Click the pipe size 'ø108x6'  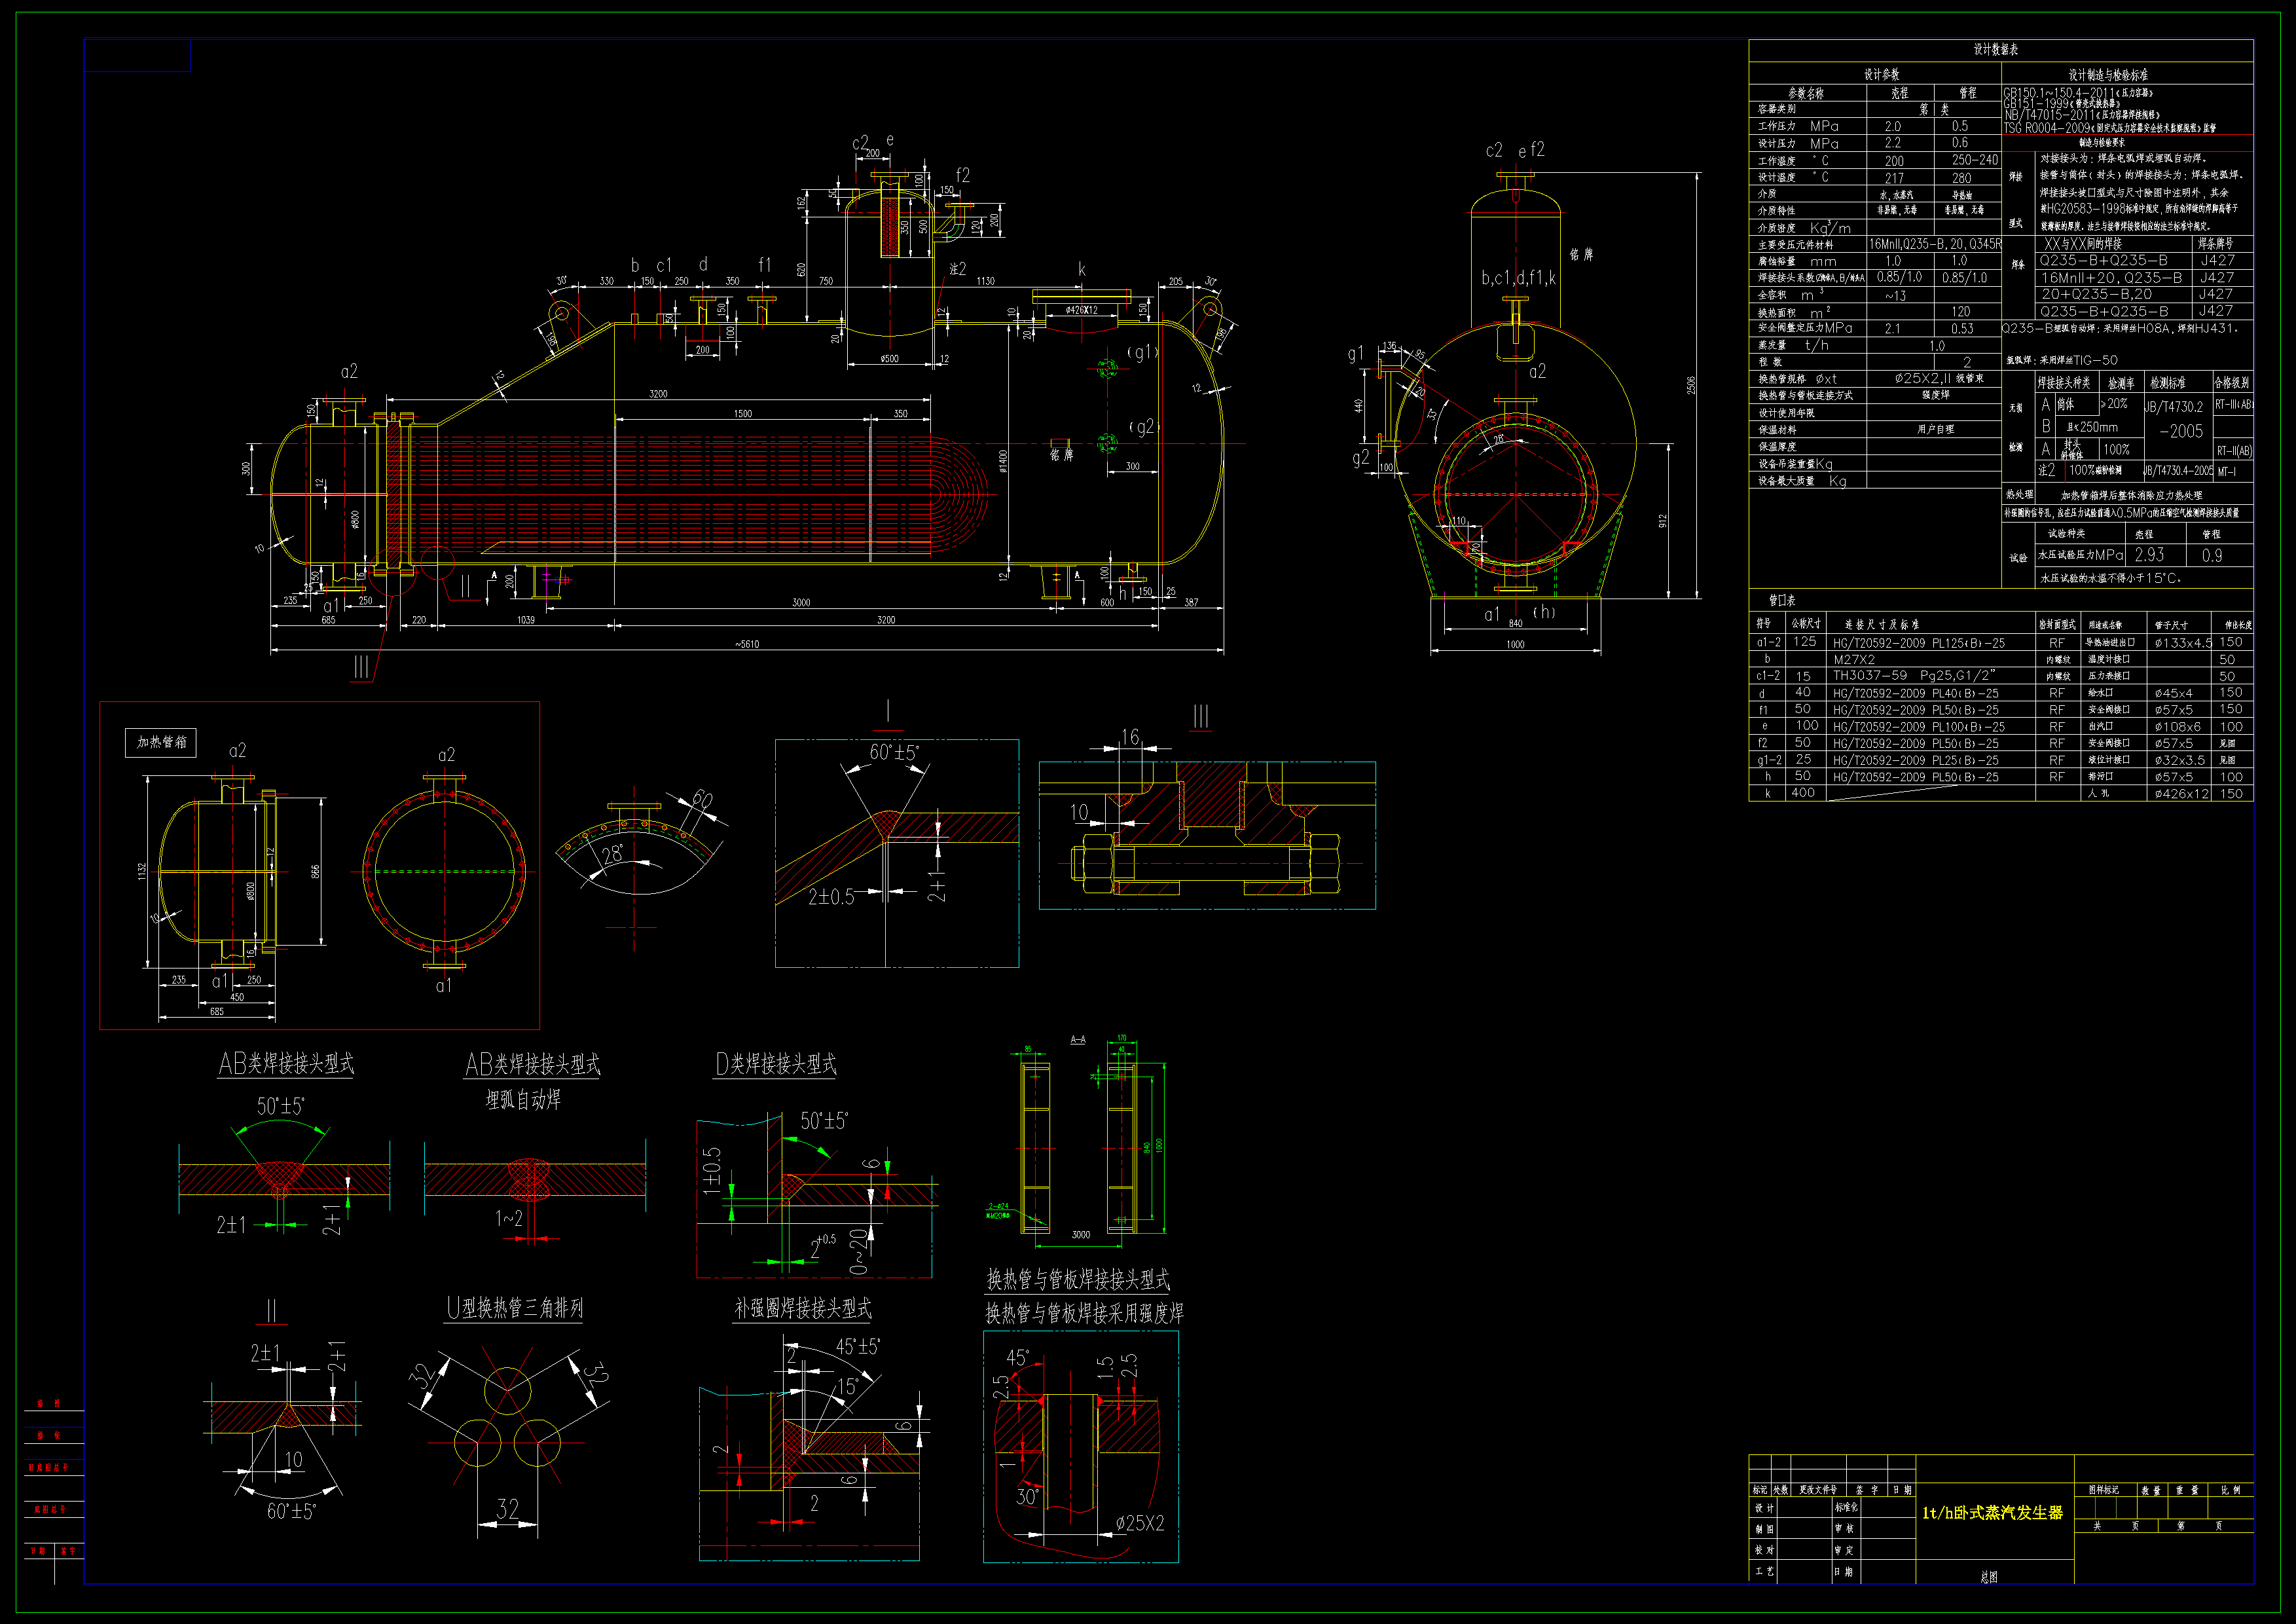click(2177, 727)
